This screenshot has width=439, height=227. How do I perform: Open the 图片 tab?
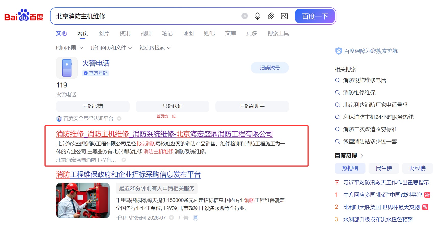pyautogui.click(x=104, y=33)
